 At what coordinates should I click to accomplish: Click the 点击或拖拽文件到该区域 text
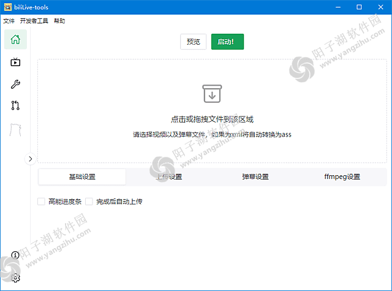click(x=212, y=119)
